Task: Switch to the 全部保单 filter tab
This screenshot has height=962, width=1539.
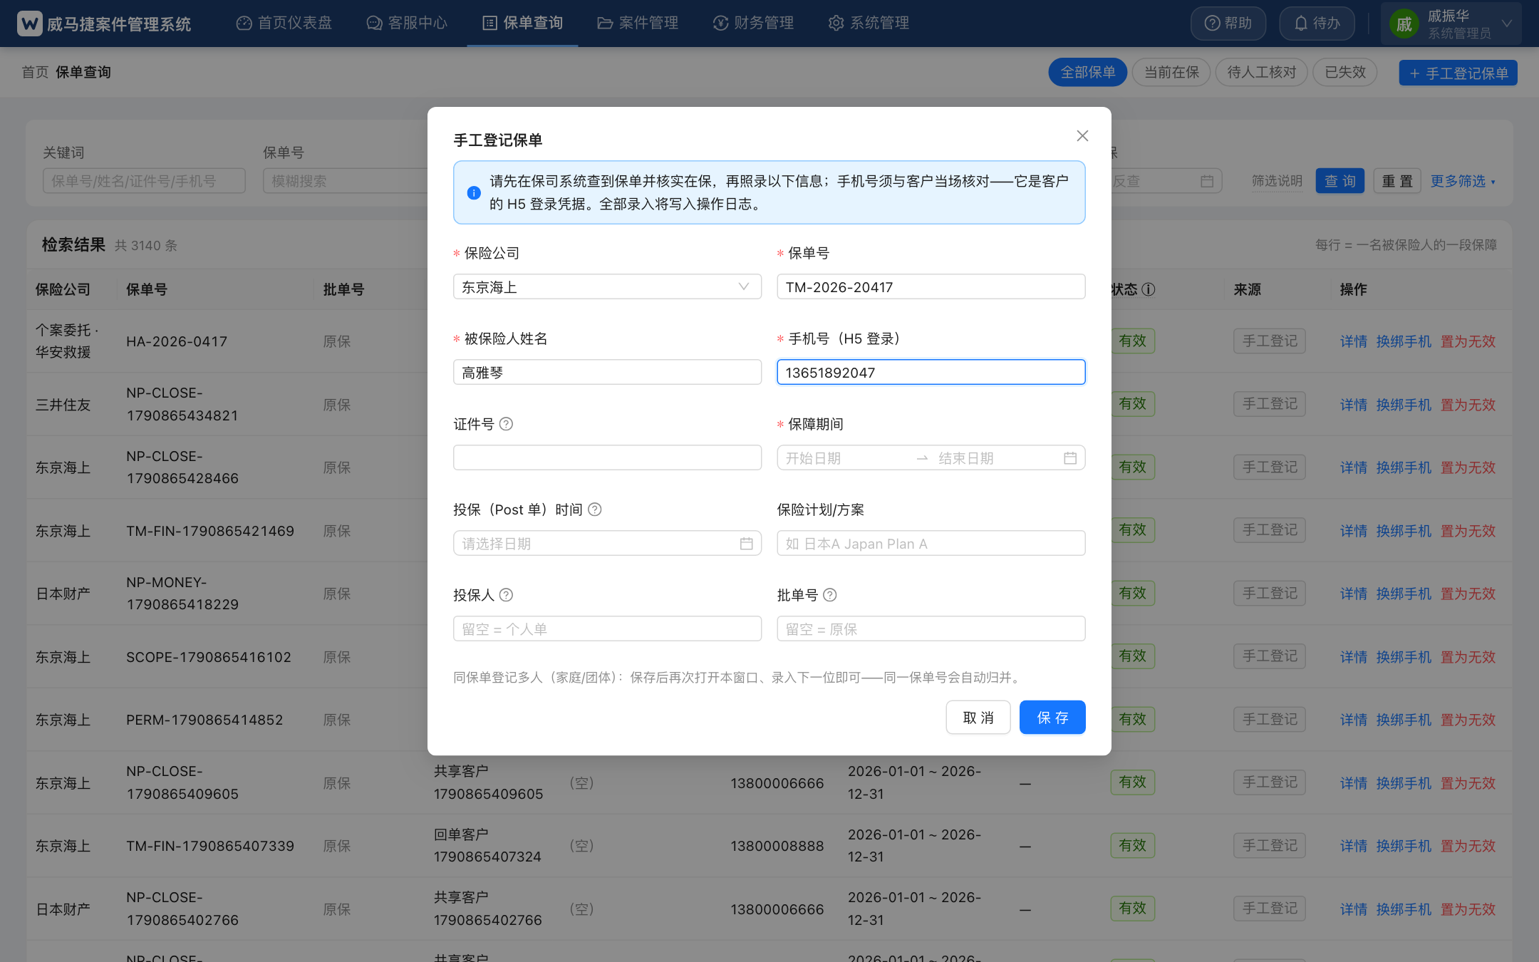Action: [1088, 72]
